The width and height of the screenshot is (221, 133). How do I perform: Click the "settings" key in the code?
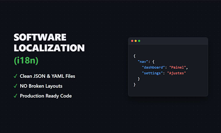pos(152,73)
